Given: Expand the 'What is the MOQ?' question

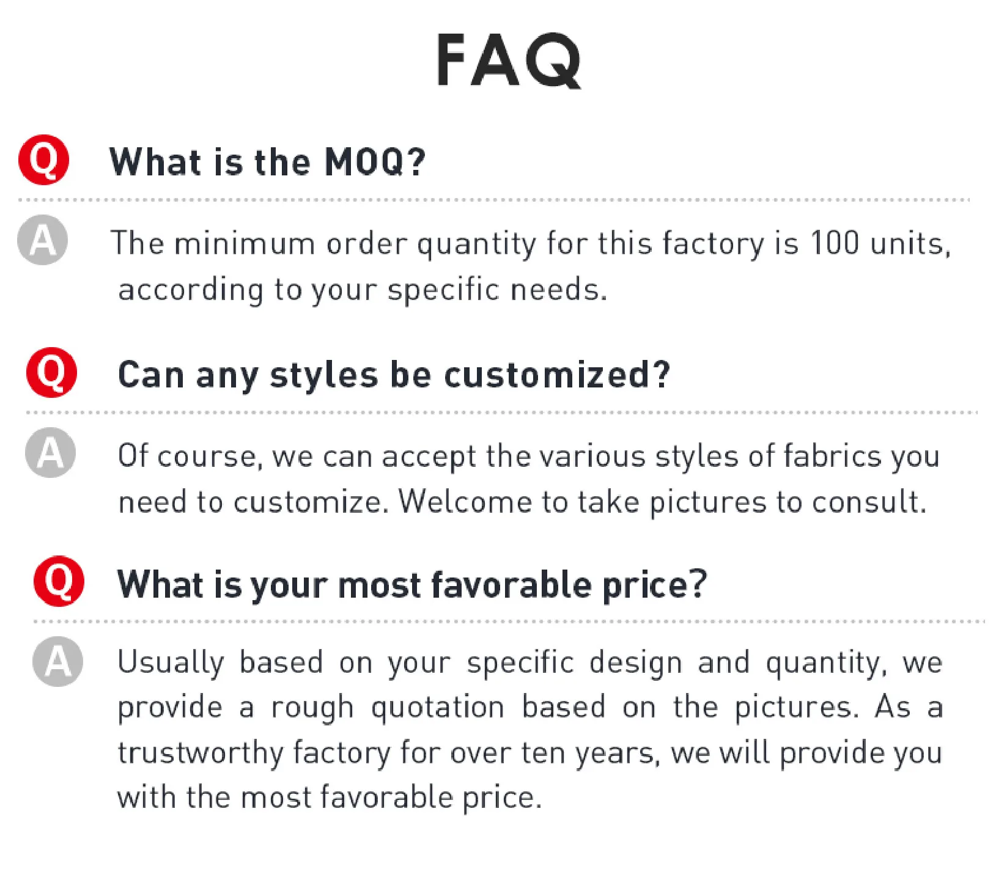Looking at the screenshot, I should (267, 163).
